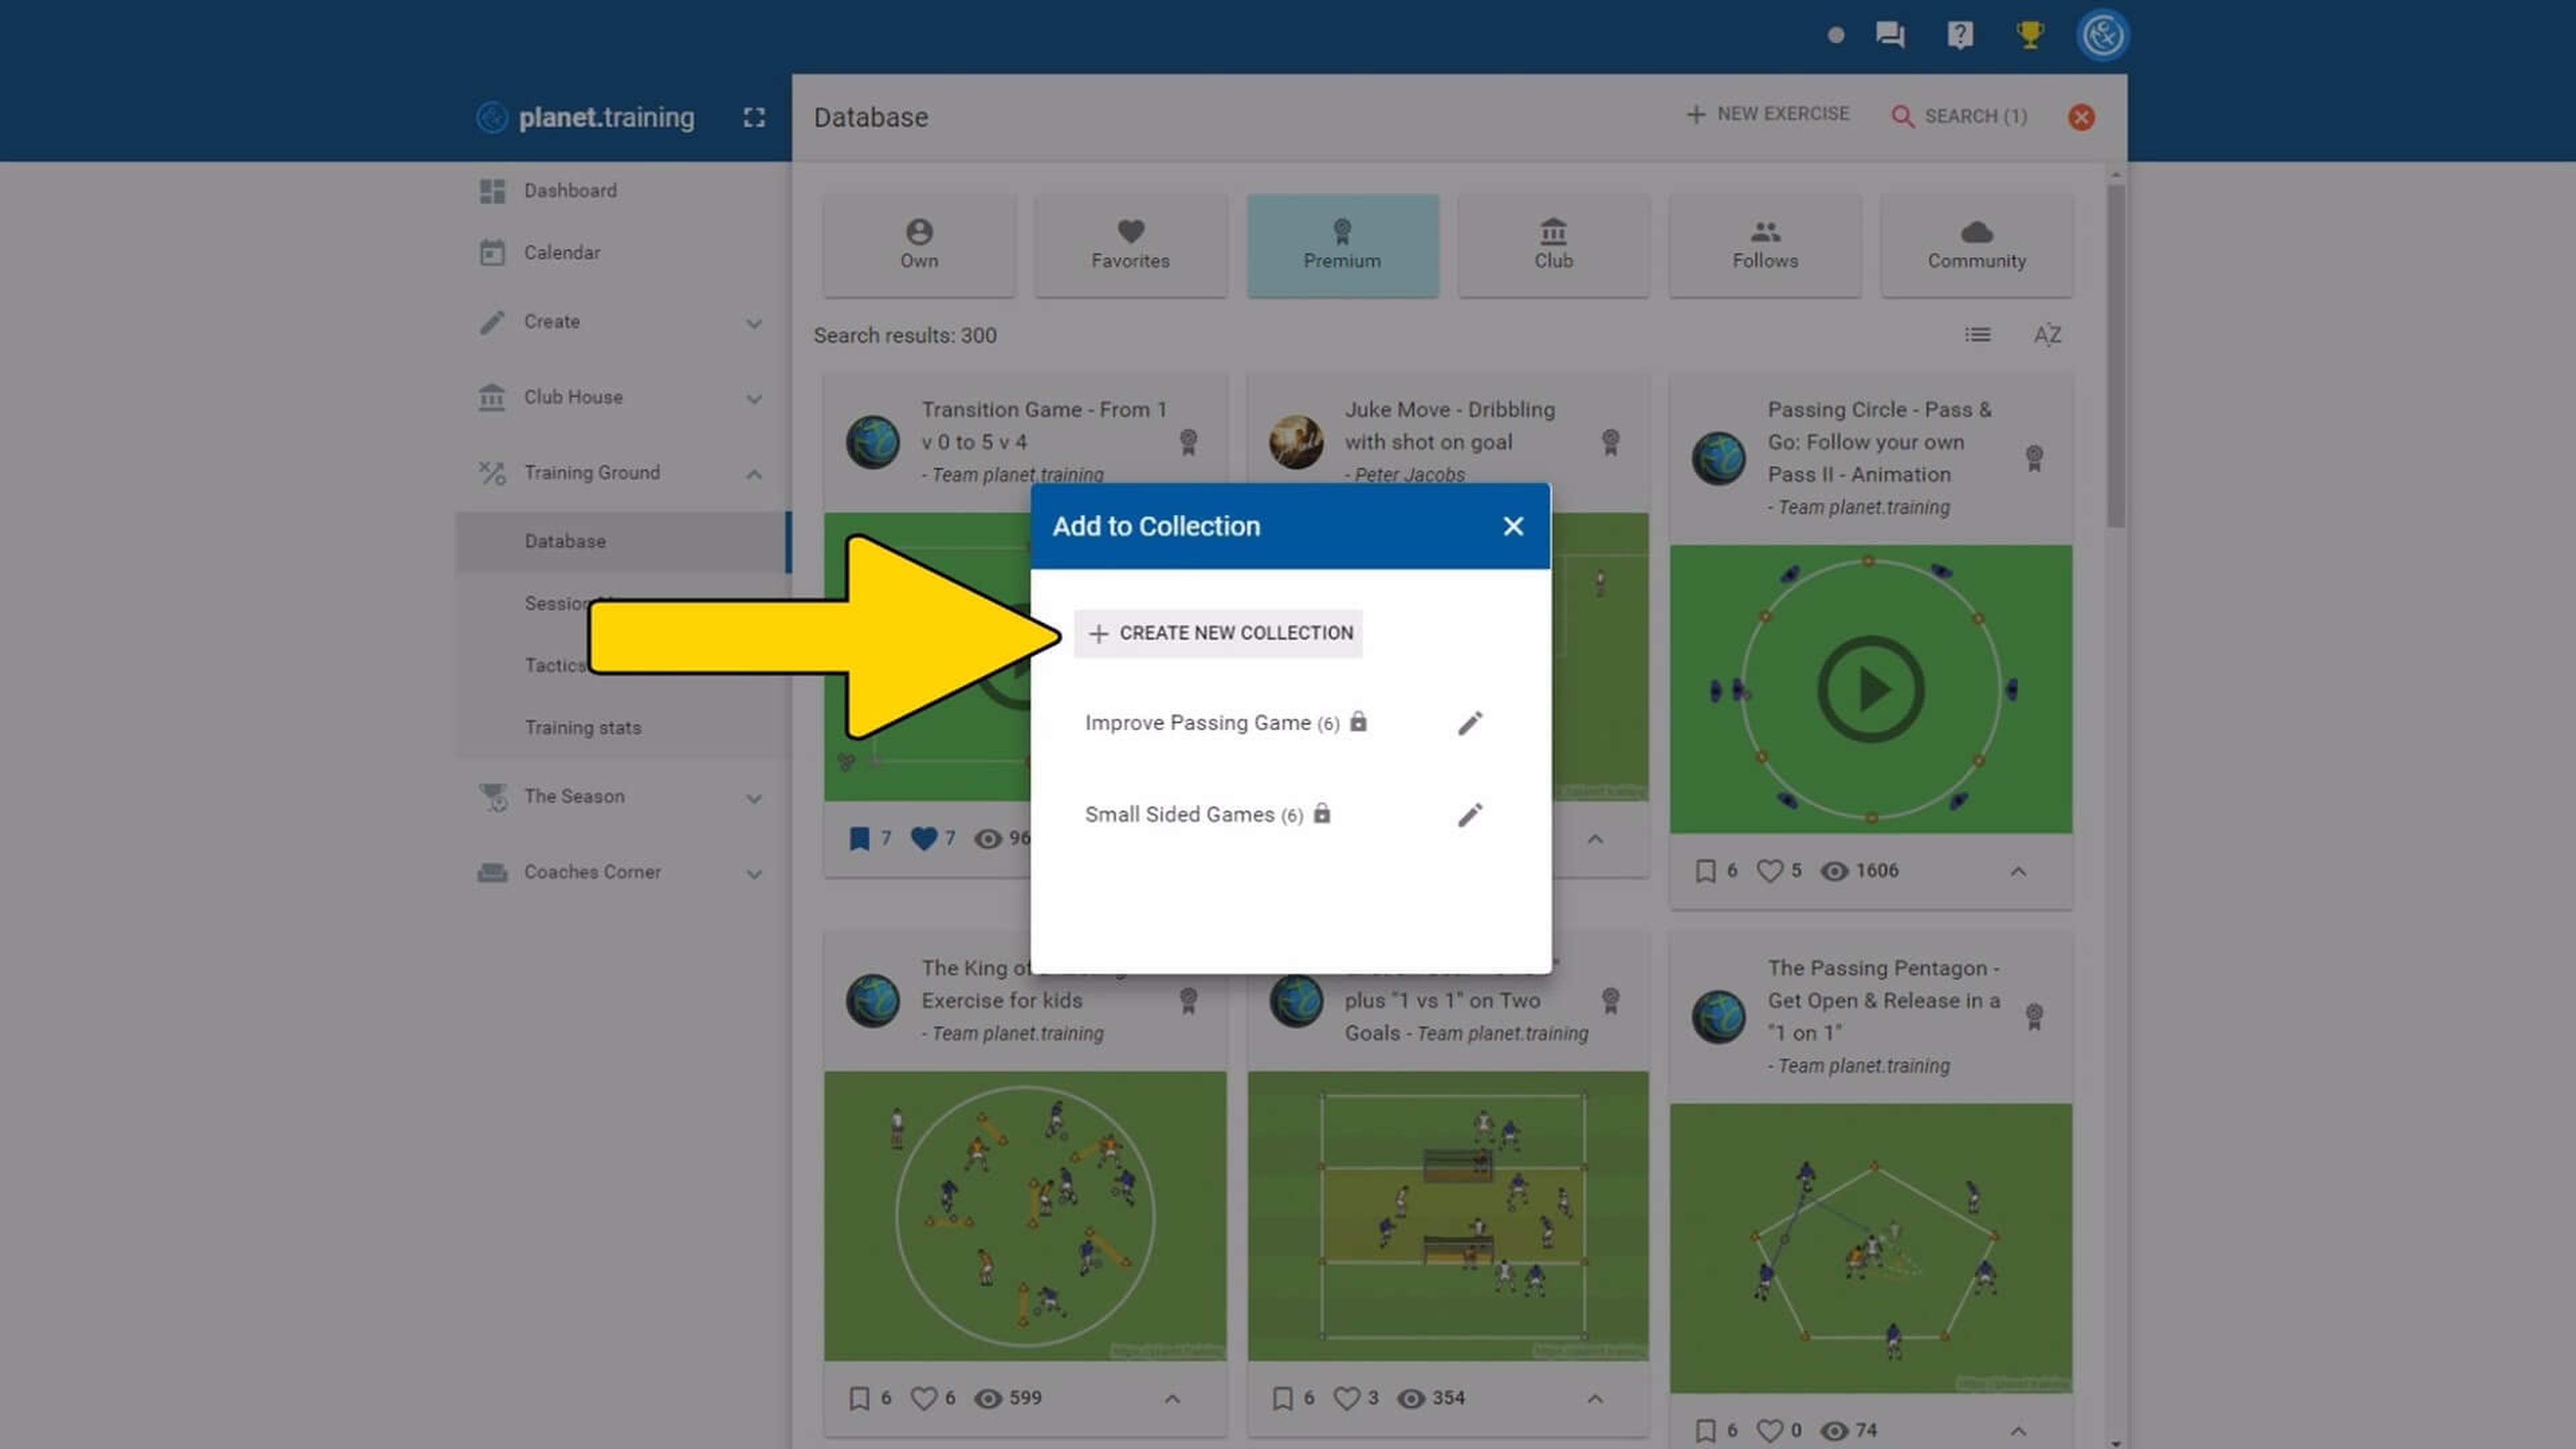Switch to the Community tab
2576x1449 pixels.
pos(1977,245)
